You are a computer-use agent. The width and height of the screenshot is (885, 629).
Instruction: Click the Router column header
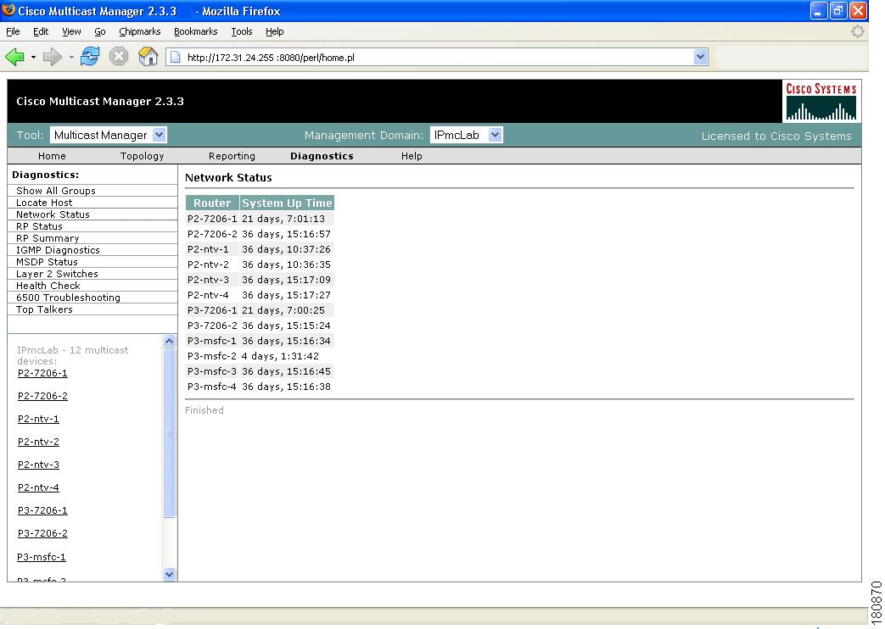pos(212,203)
